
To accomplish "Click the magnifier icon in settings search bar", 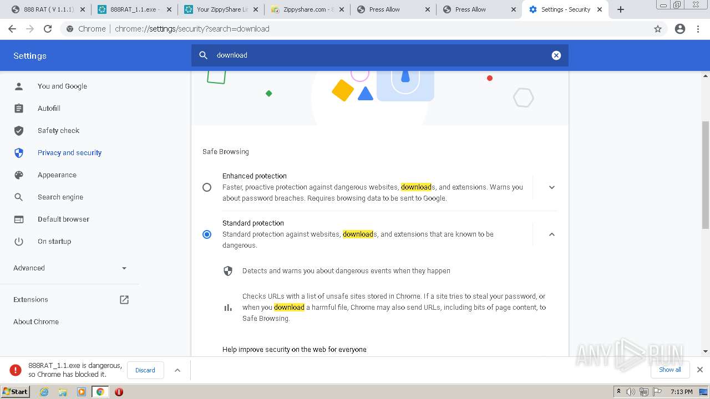I will click(204, 55).
